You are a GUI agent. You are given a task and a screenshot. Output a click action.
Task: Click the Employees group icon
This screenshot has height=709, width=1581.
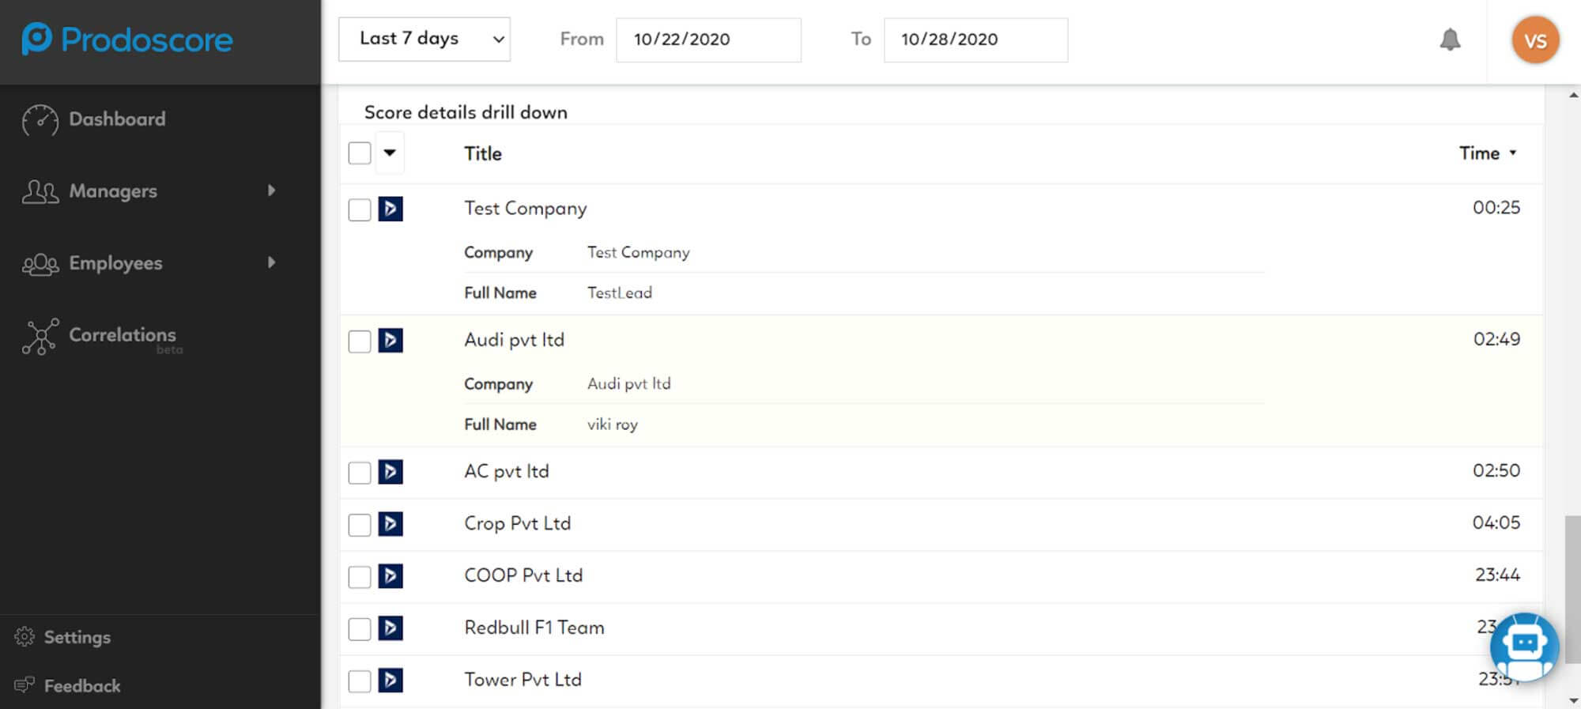click(40, 264)
